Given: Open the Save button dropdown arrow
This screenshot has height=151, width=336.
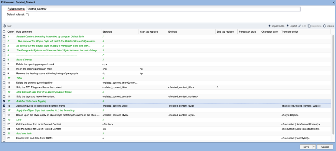Looking at the screenshot, I should click(314, 147).
